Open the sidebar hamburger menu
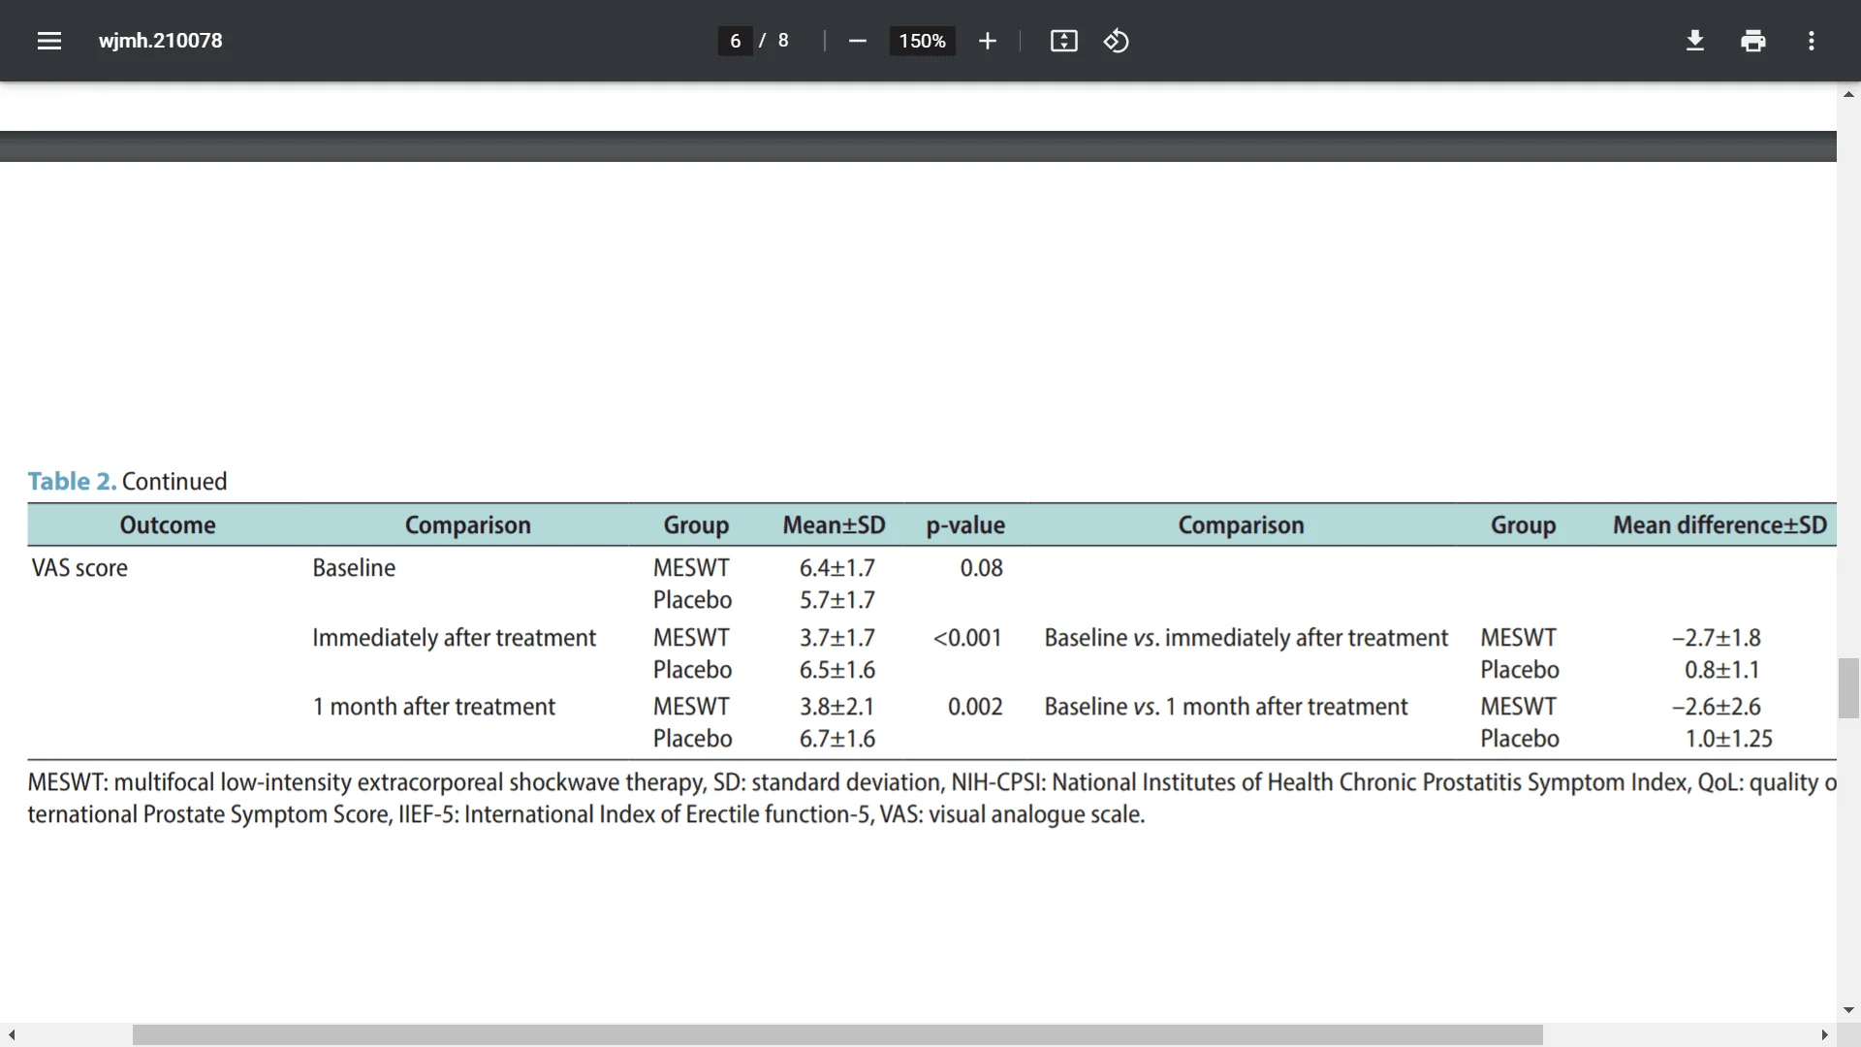1861x1047 pixels. point(49,41)
